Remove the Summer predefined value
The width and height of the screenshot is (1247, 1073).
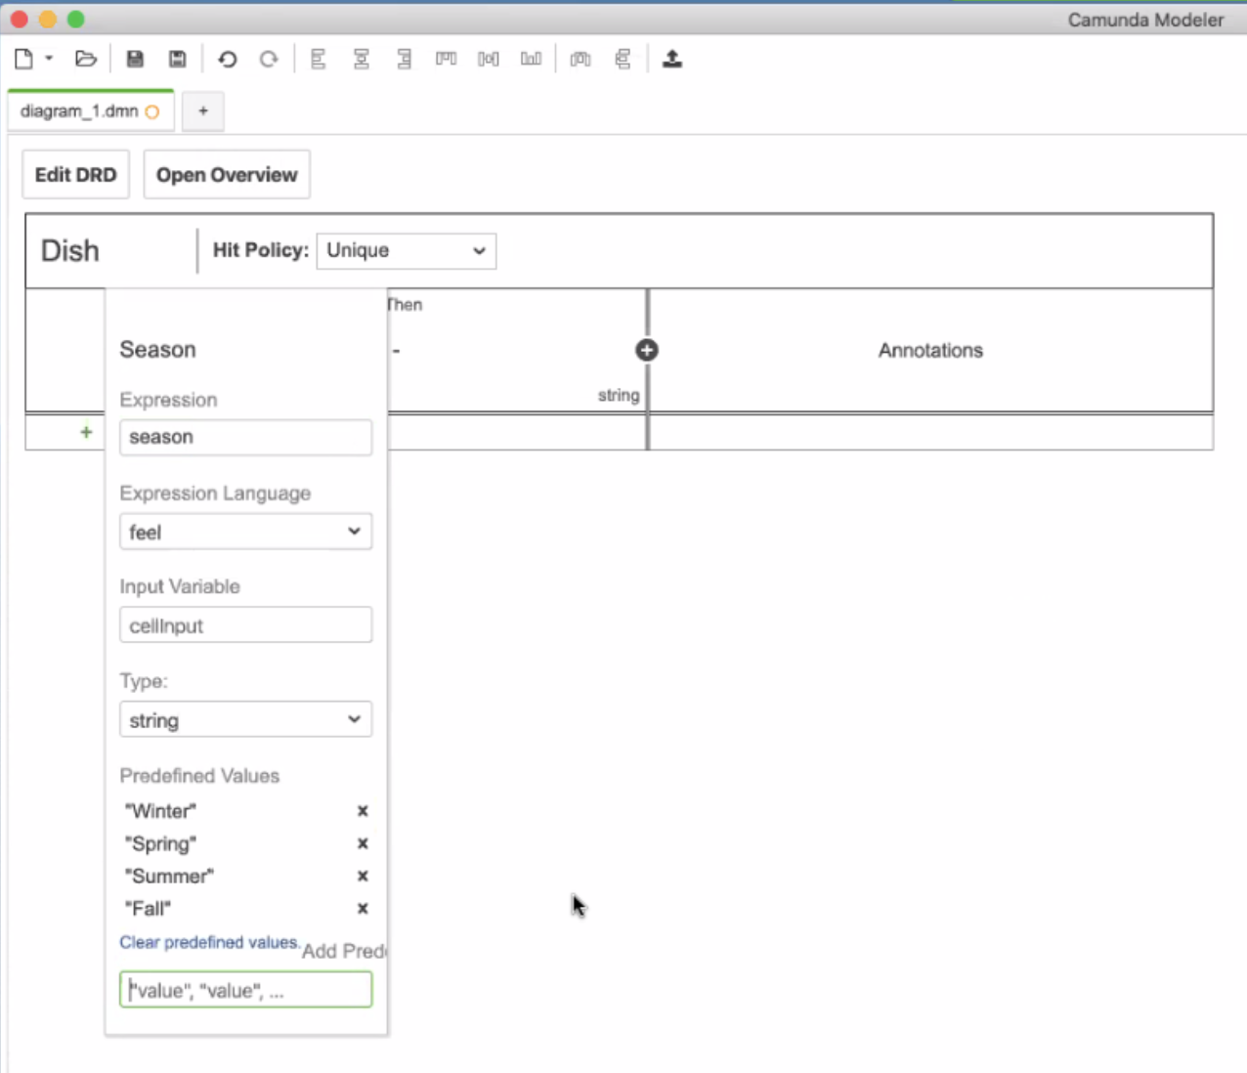(x=362, y=876)
